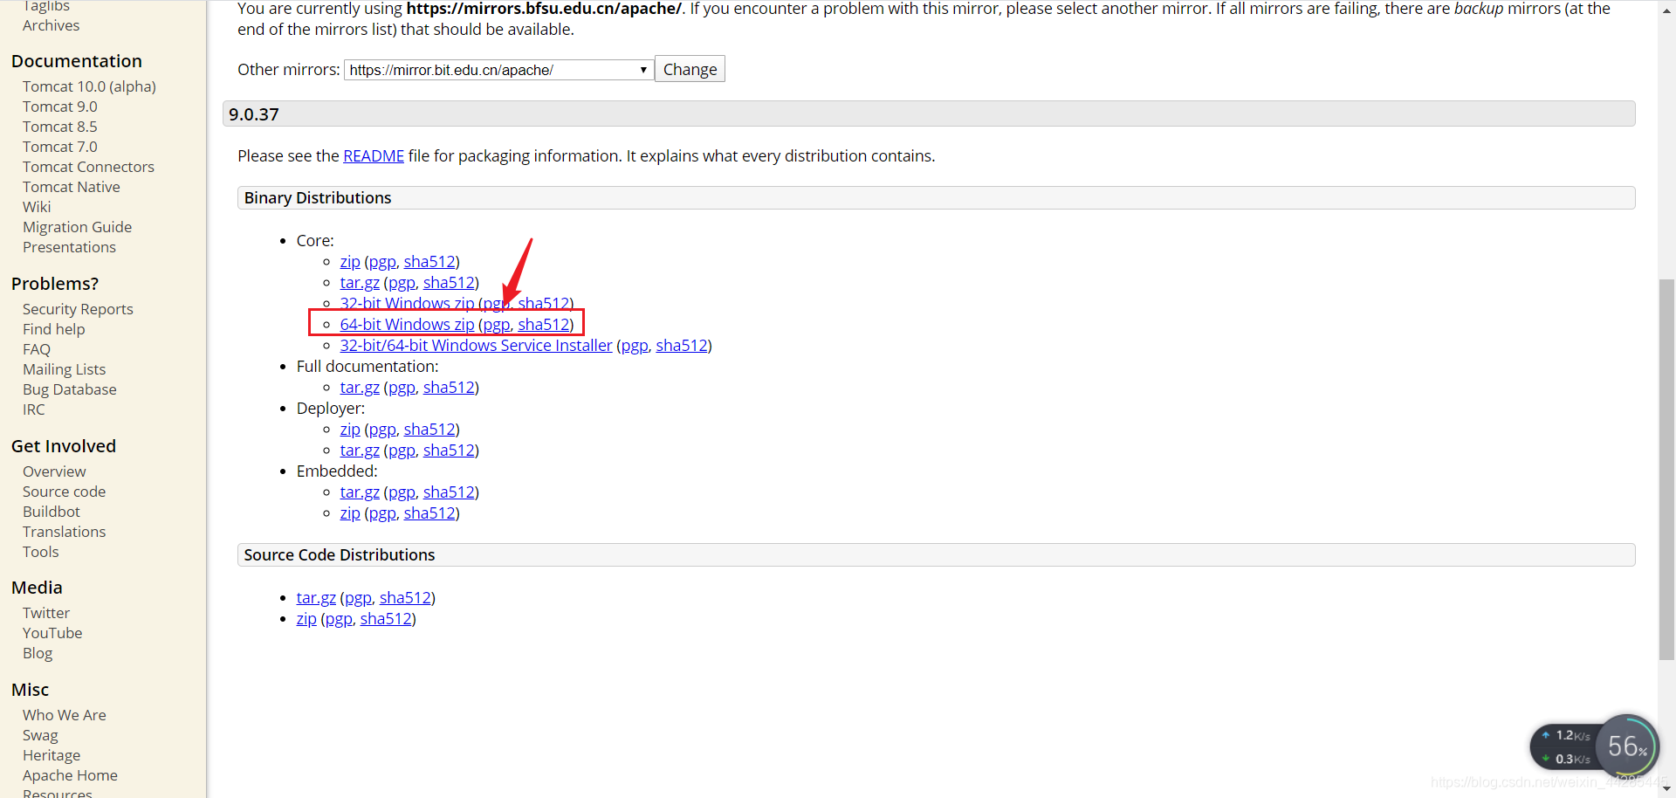
Task: Open Archives in the sidebar
Action: coord(51,25)
